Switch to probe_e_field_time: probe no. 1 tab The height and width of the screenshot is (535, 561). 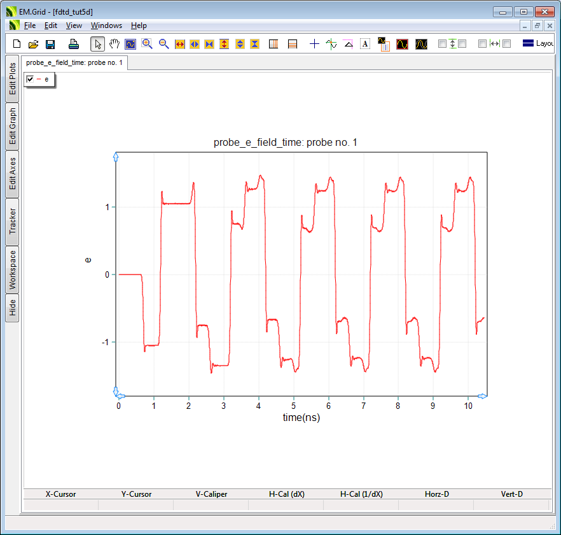point(74,63)
